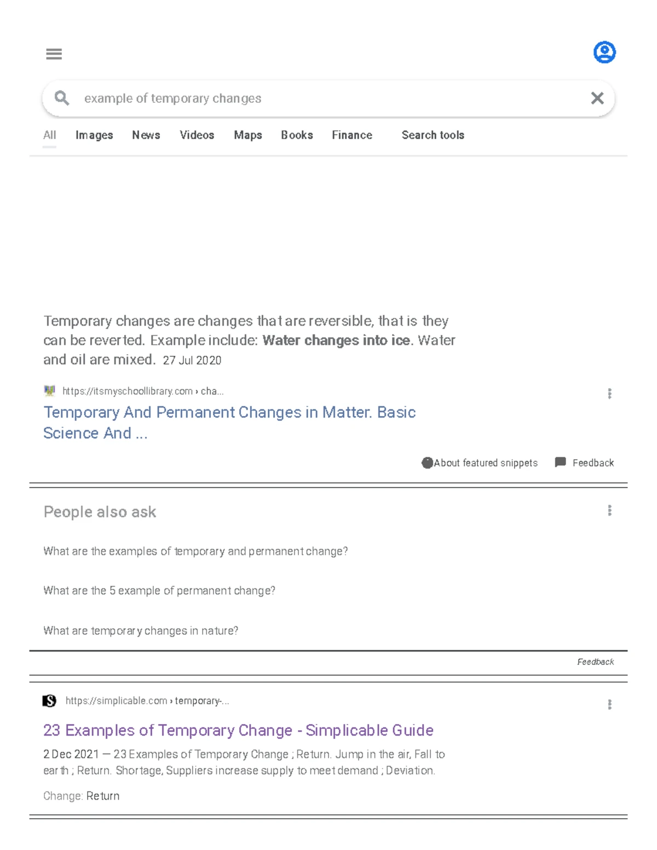
Task: Open the hamburger menu icon
Action: click(x=54, y=54)
